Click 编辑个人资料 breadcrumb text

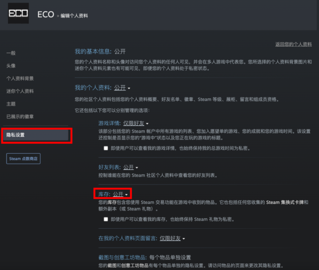click(74, 16)
